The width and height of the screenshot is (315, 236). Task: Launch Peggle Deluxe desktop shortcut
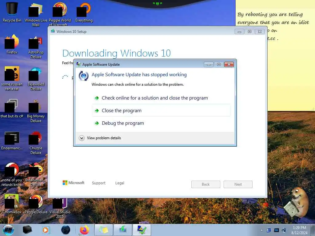[36, 204]
